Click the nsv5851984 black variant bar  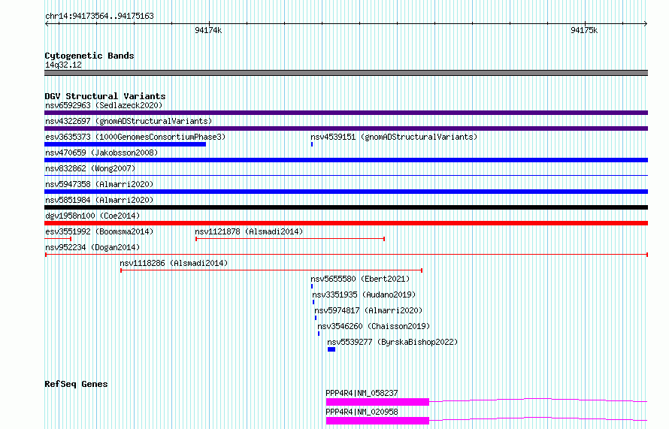coord(346,207)
